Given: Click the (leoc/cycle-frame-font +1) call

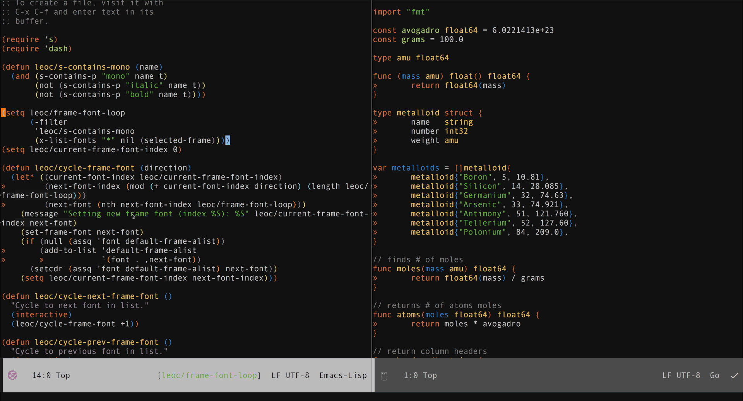Looking at the screenshot, I should coord(75,324).
